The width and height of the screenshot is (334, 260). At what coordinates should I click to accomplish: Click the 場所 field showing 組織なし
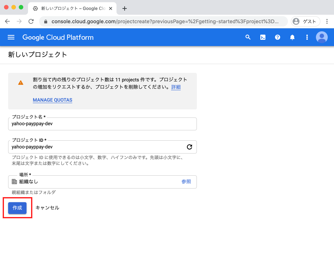pos(102,182)
